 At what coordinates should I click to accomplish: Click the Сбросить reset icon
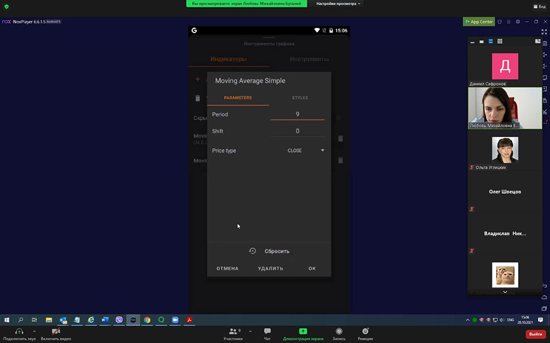(252, 251)
